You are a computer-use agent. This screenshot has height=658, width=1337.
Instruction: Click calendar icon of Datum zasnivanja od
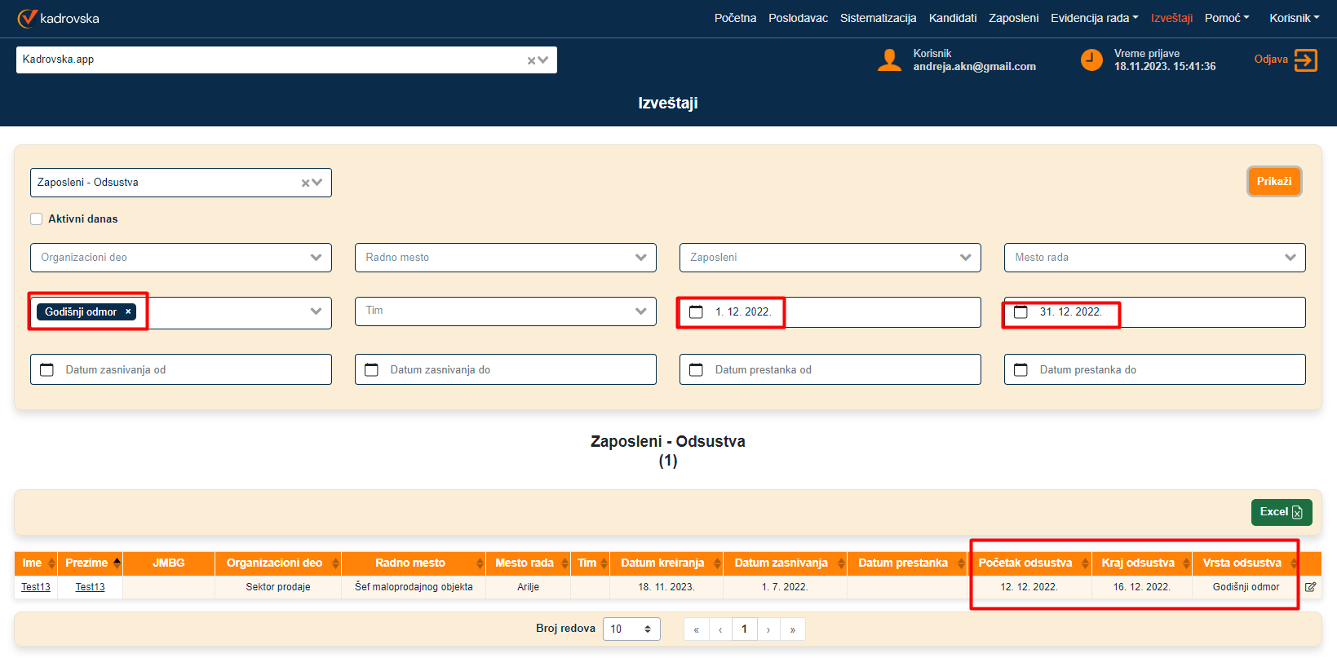(47, 370)
